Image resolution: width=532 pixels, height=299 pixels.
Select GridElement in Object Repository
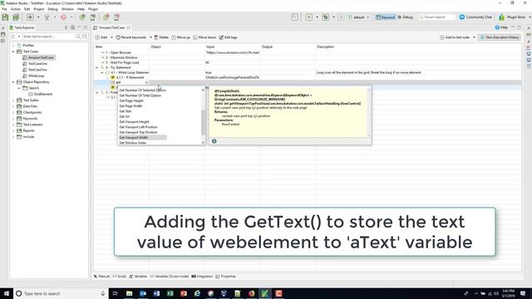point(42,94)
